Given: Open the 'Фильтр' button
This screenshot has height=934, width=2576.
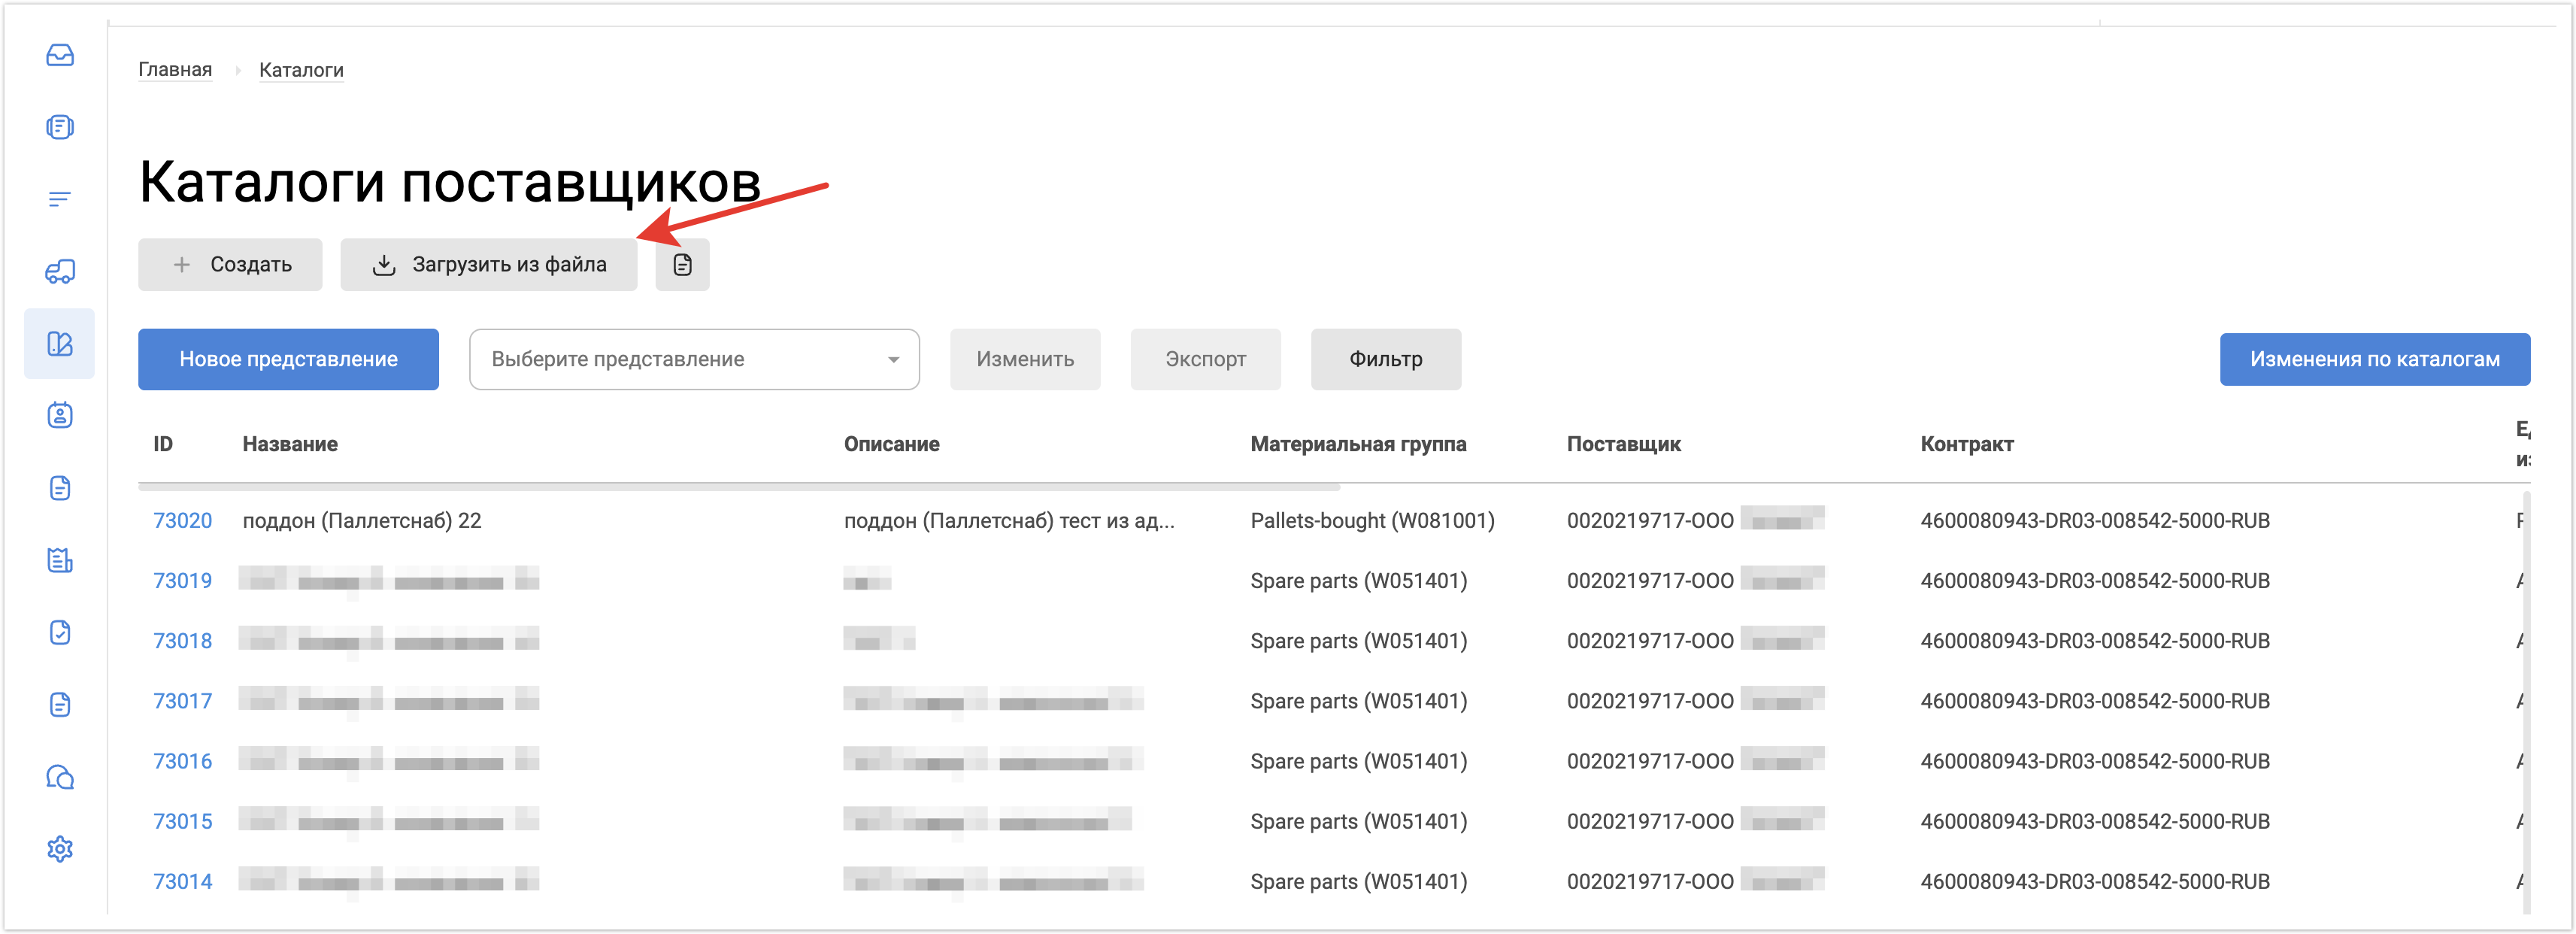Looking at the screenshot, I should click(1385, 359).
